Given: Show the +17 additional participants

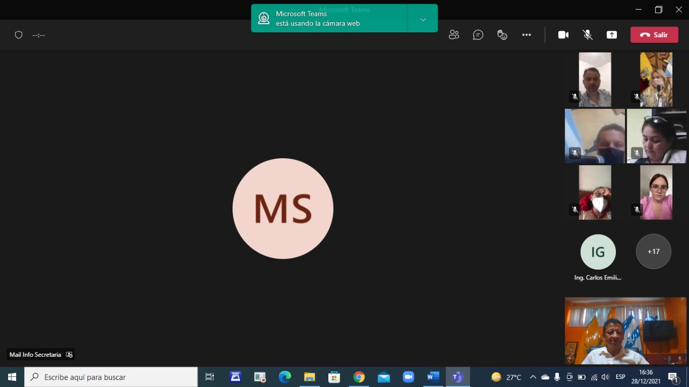Looking at the screenshot, I should (x=653, y=251).
